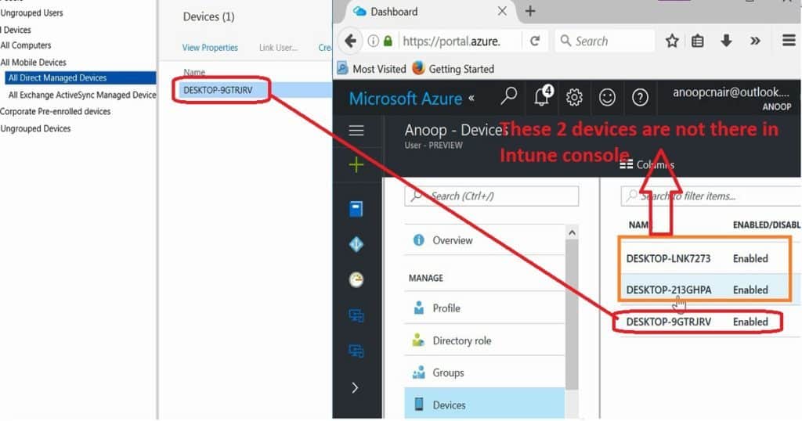Open Directory role menu item
This screenshot has width=802, height=421.
click(484, 340)
